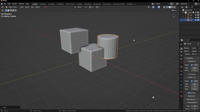Switch to the UV Editing workspace tab
Image resolution: width=200 pixels, height=112 pixels.
(60, 4)
